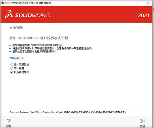Close the installation manager window

148,3
